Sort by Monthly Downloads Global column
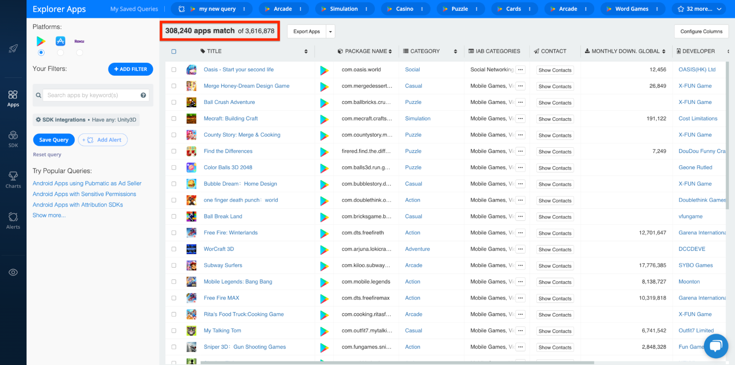 point(664,51)
